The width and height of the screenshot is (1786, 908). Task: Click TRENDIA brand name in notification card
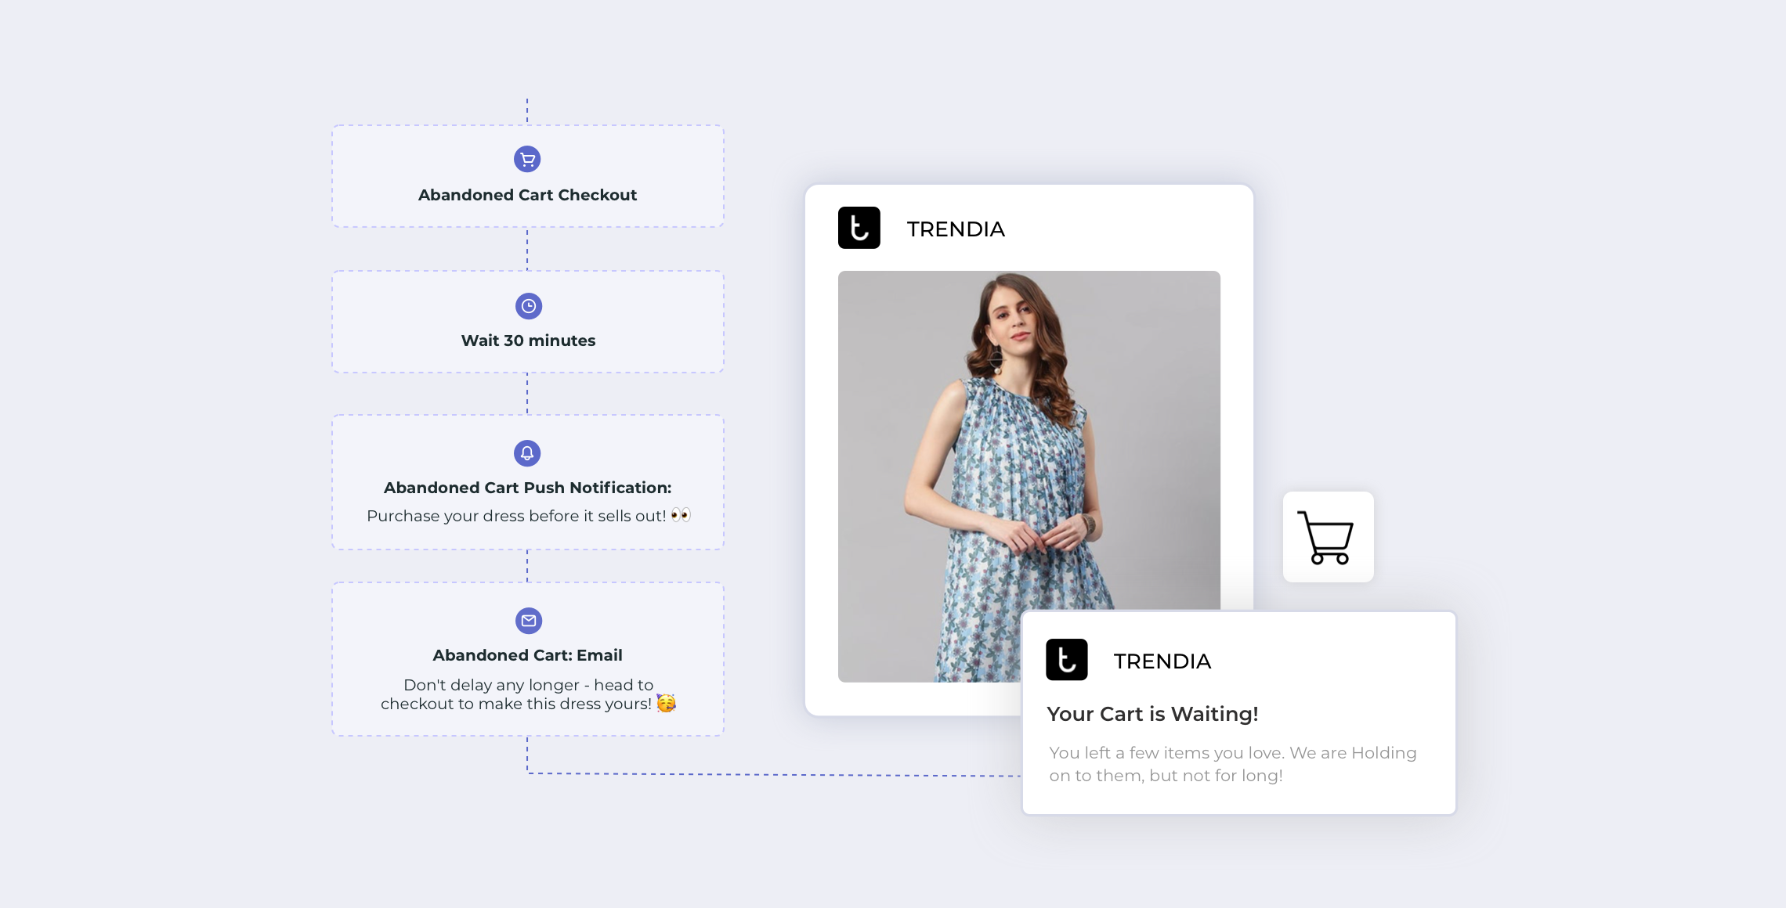[1162, 661]
